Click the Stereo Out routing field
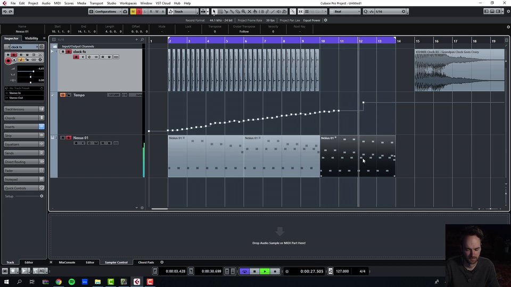 click(24, 98)
